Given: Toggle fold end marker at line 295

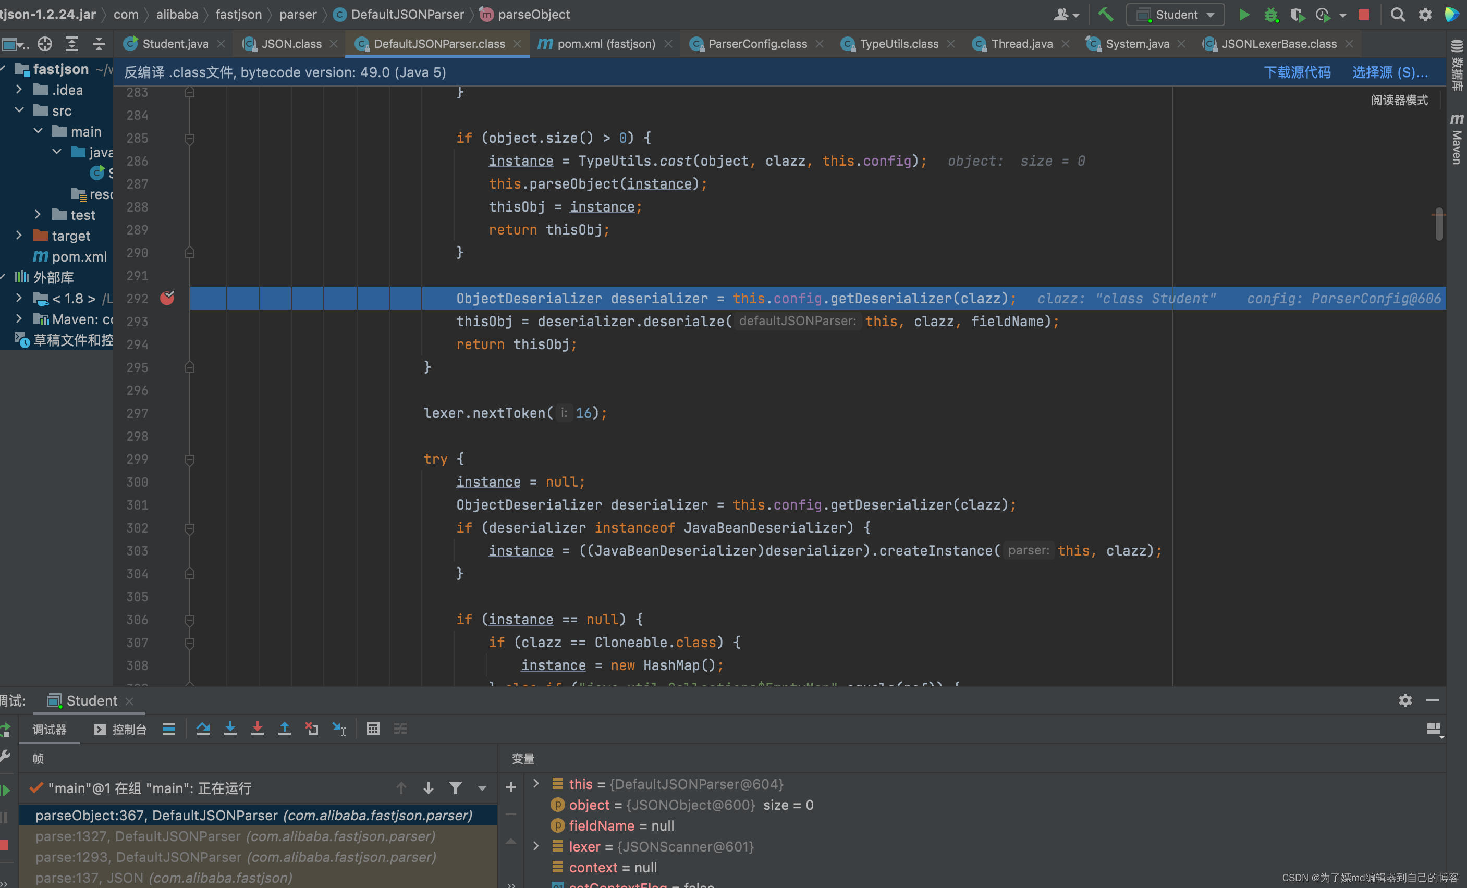Looking at the screenshot, I should tap(189, 367).
